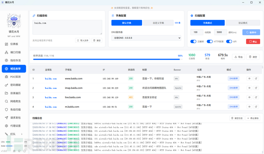The image size is (264, 154).
Task: Click the folder icon for 目录遍历
Action: tap(7, 93)
